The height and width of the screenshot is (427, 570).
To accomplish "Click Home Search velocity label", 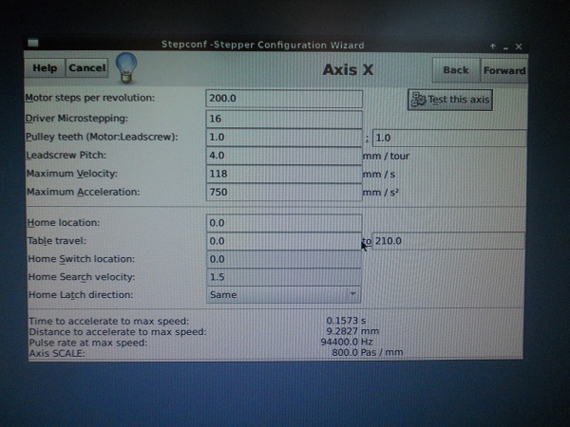I will 82,277.
